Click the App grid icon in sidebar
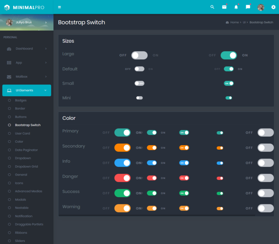 tap(9, 63)
